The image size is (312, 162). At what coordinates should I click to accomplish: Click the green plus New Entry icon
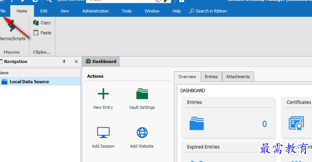pyautogui.click(x=103, y=94)
